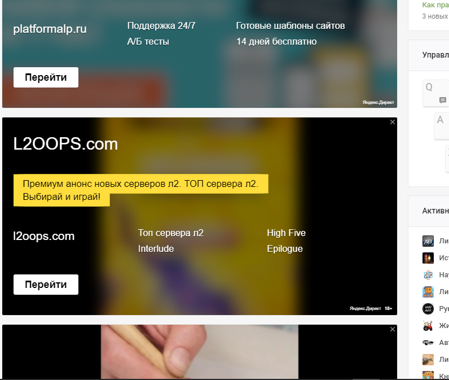Click Перейти button in platformalp.ru ad
Viewport: 449px width, 380px height.
coord(46,77)
